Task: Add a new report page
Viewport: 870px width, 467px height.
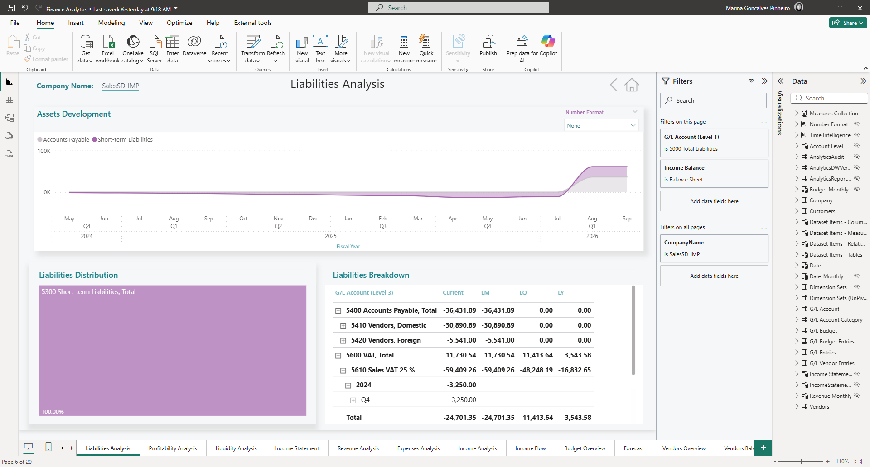Action: 763,448
